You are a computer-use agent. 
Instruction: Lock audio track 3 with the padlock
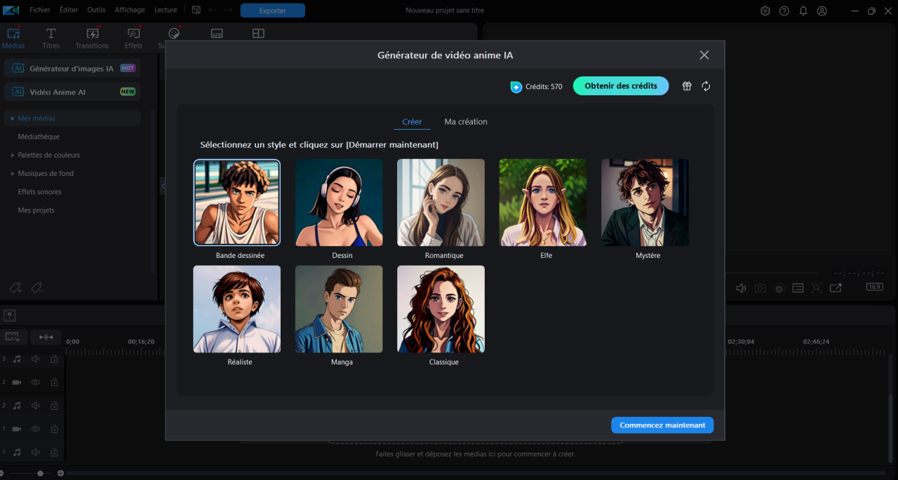pyautogui.click(x=54, y=359)
